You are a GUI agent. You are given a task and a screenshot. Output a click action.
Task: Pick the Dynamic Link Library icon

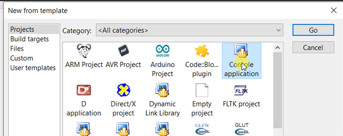tap(162, 90)
